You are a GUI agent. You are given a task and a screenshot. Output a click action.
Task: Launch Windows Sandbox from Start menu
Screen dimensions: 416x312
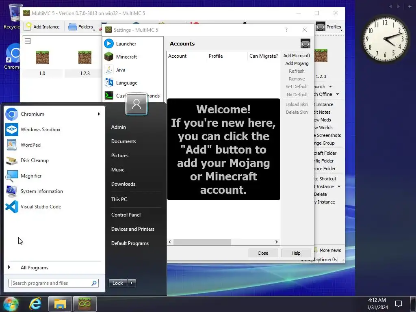coord(54,130)
